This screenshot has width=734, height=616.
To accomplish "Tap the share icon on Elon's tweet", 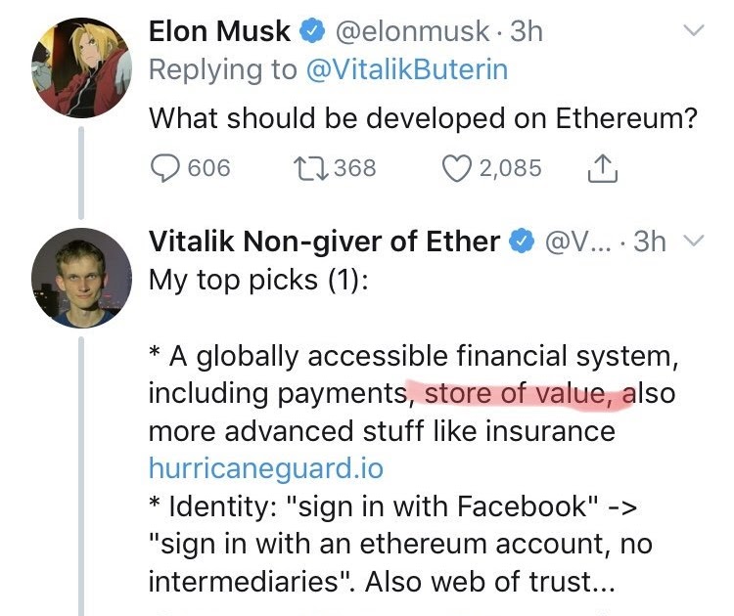I will point(603,168).
